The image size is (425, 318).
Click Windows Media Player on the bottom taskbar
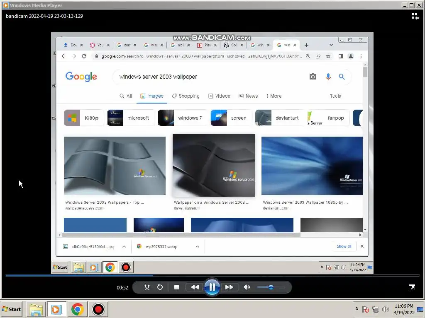click(x=56, y=309)
